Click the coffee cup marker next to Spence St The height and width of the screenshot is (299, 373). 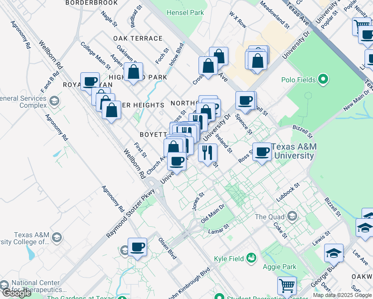pos(245,101)
